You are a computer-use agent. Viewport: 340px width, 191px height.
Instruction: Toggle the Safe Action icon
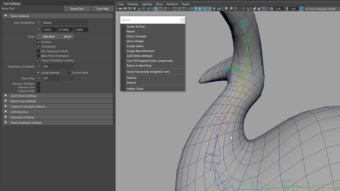(x=179, y=9)
